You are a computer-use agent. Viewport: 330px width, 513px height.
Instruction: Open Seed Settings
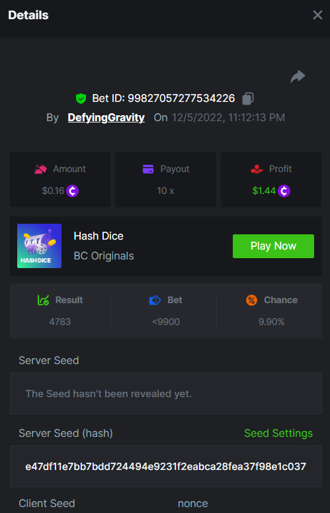point(278,433)
